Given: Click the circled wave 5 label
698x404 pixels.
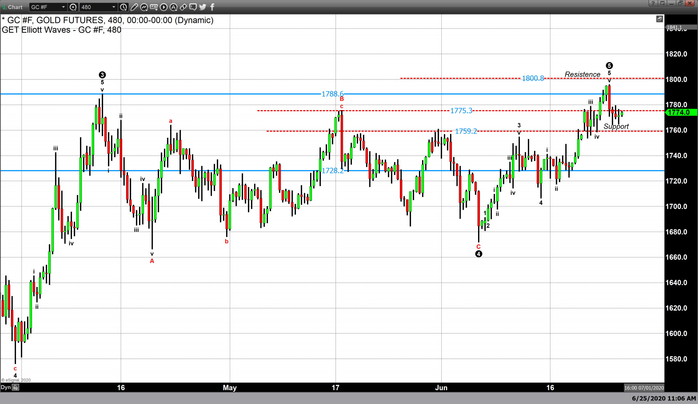Looking at the screenshot, I should click(x=609, y=66).
